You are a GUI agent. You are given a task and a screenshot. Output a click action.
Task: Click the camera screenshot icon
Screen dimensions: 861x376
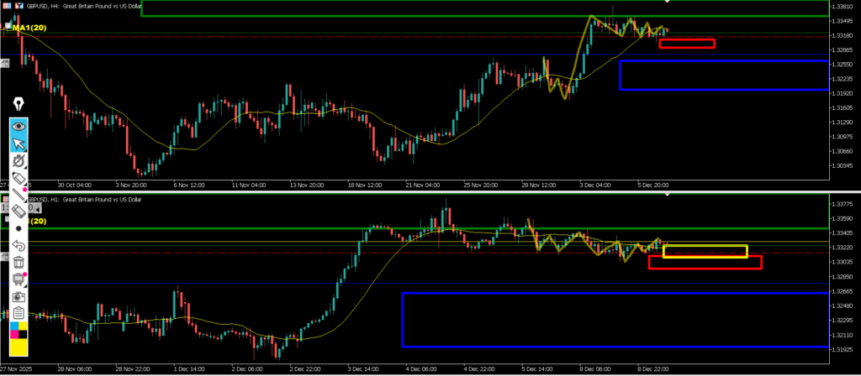18,295
